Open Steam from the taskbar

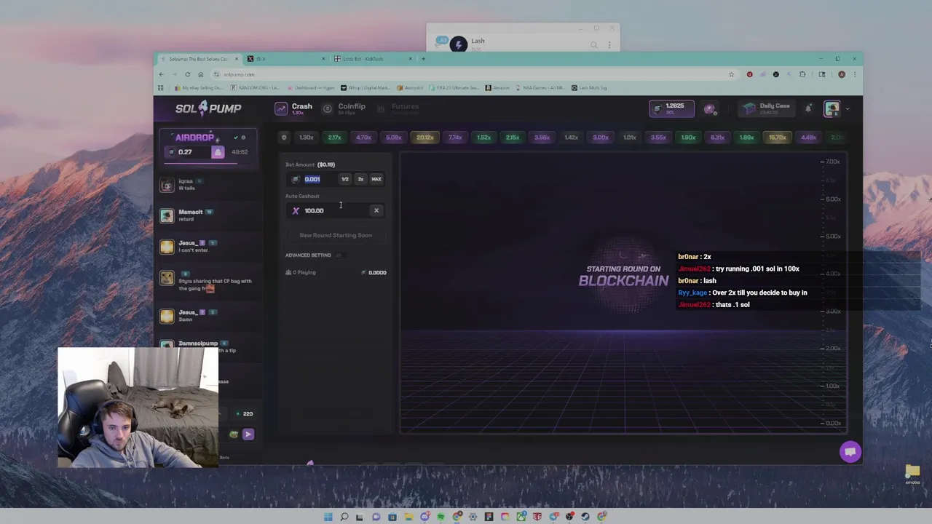(585, 517)
